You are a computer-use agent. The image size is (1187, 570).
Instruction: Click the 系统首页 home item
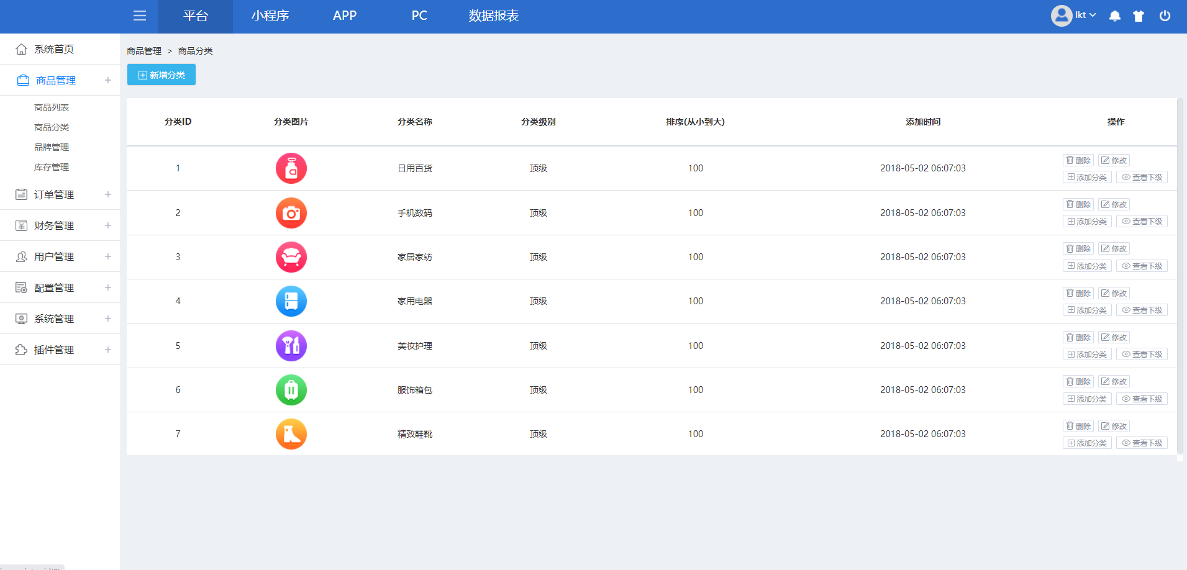click(54, 49)
